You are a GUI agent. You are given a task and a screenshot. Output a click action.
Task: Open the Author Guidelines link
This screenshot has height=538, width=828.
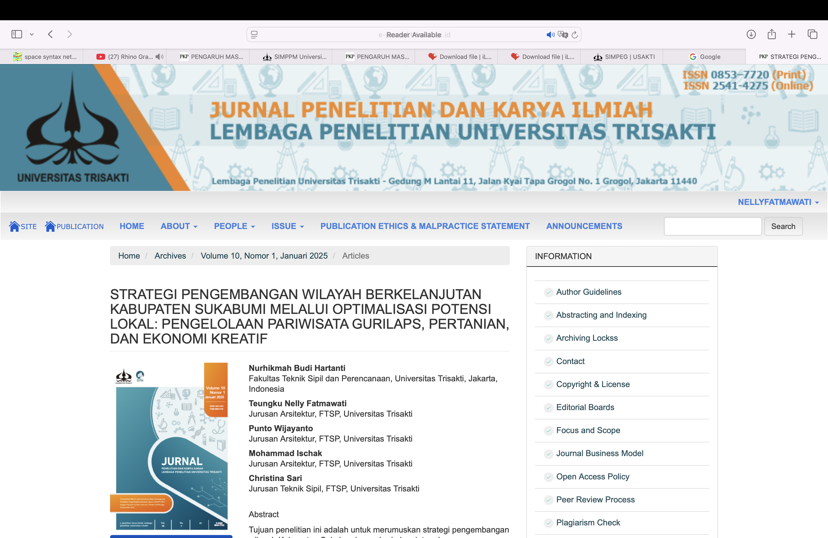click(589, 292)
